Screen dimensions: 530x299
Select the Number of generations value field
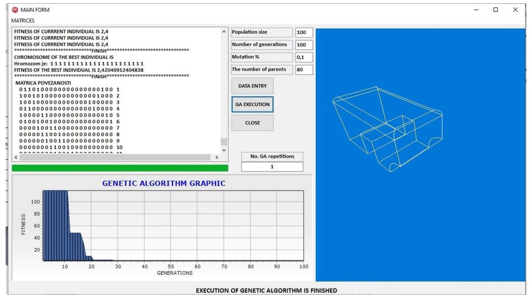(x=304, y=45)
